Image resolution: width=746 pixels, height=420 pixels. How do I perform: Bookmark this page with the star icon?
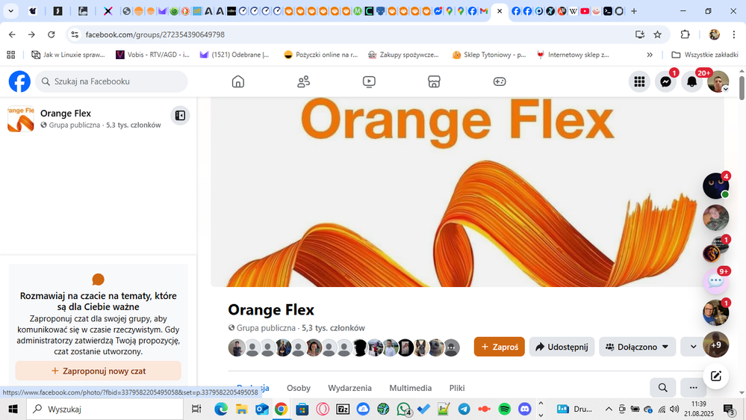[657, 34]
